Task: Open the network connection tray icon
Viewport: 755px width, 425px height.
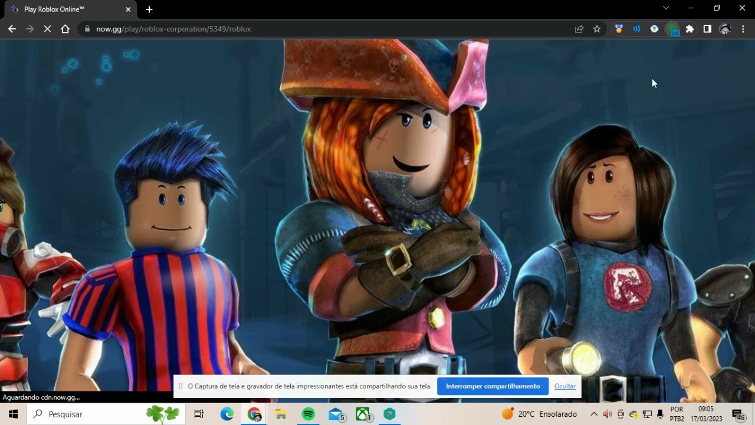Action: click(x=647, y=414)
